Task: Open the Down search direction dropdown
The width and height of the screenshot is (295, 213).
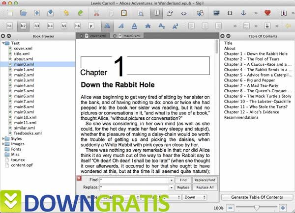Action: 195,197
